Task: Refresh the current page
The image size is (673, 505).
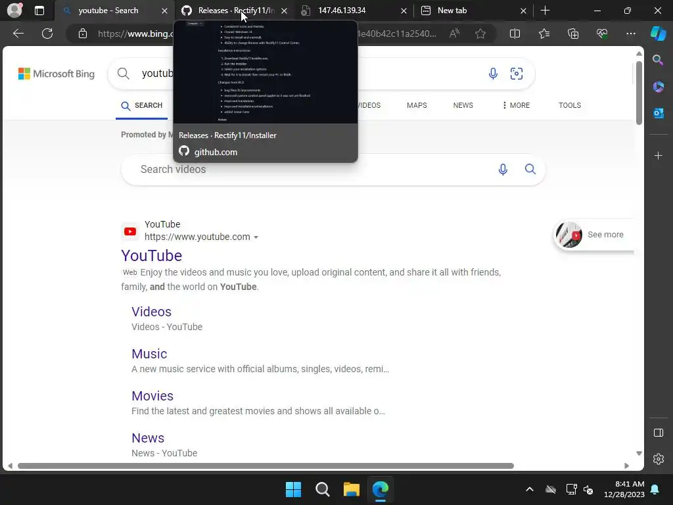Action: (47, 34)
